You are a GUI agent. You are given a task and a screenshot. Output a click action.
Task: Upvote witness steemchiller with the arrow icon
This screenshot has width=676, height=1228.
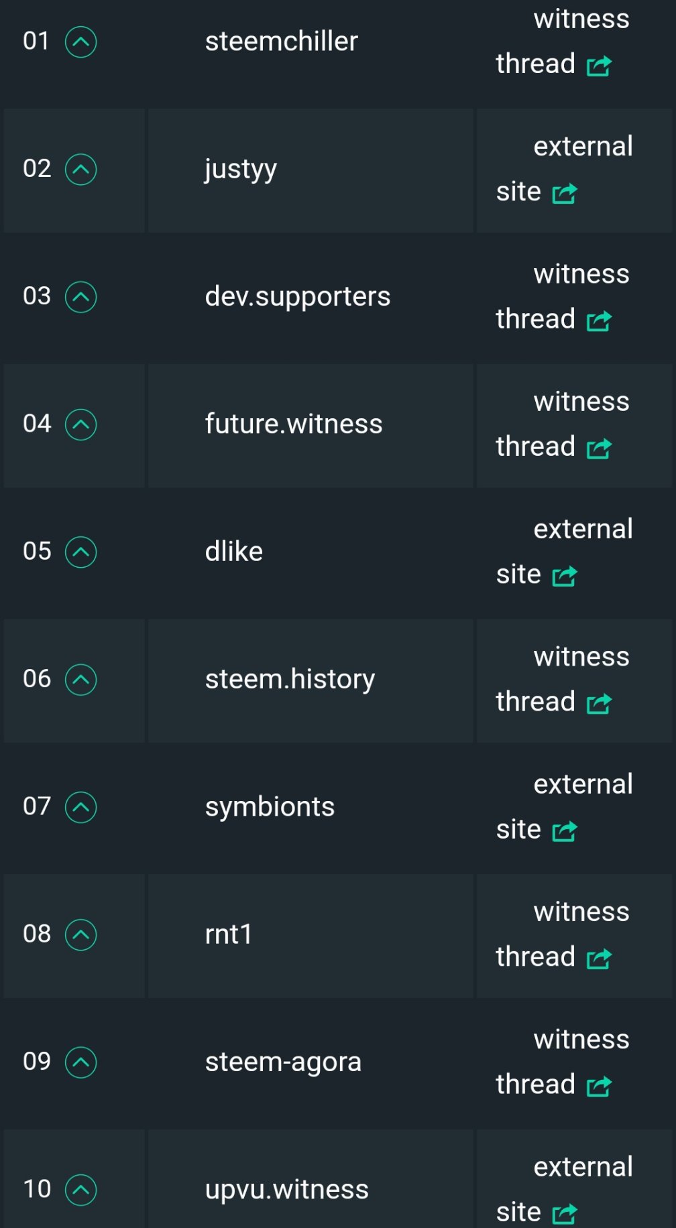point(80,42)
